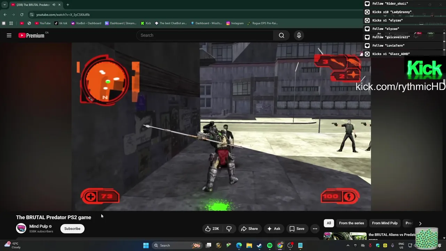Open the Ask AI button
446x251 pixels.
pyautogui.click(x=274, y=229)
